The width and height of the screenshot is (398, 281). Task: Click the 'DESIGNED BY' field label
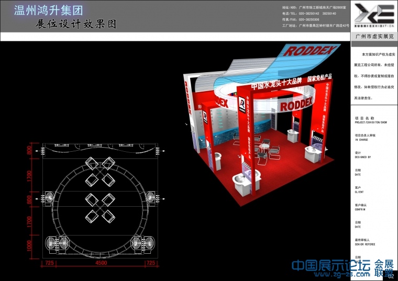point(363,157)
